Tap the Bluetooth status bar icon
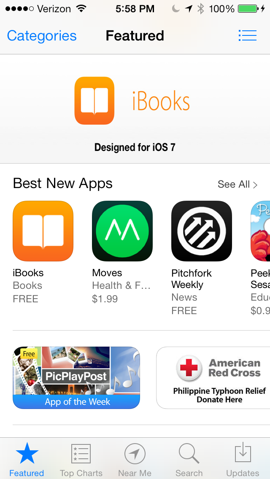The width and height of the screenshot is (270, 479). [200, 9]
